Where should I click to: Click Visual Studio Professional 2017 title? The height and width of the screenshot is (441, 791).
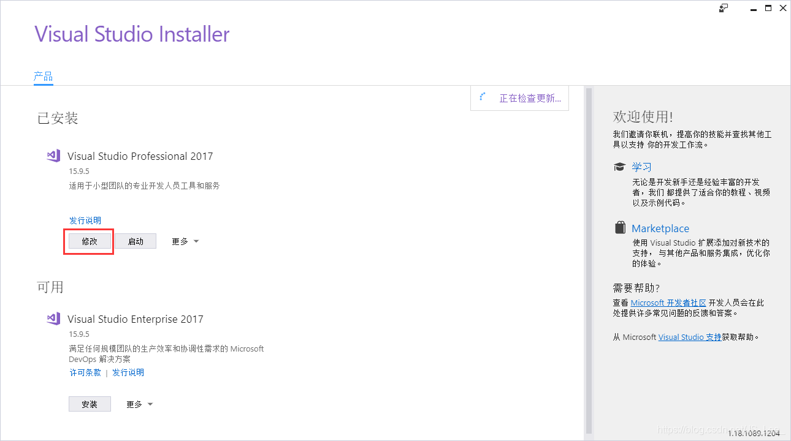coord(140,156)
